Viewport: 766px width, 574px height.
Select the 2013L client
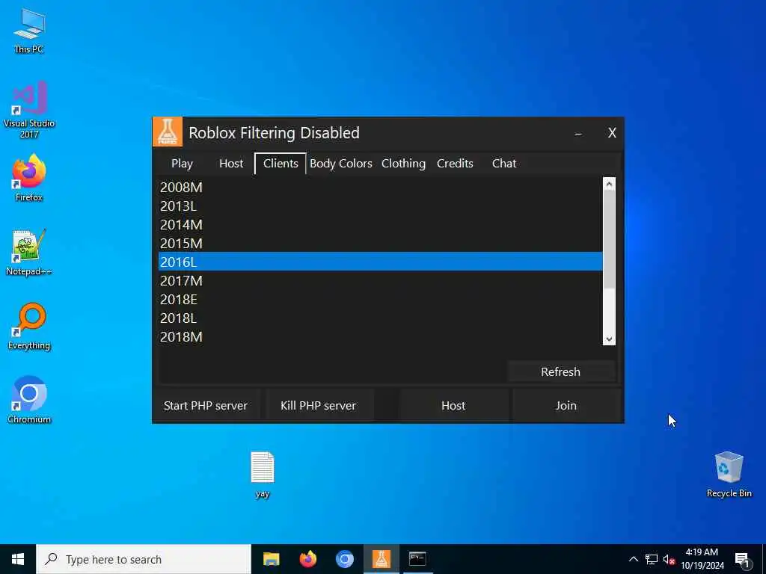point(381,206)
